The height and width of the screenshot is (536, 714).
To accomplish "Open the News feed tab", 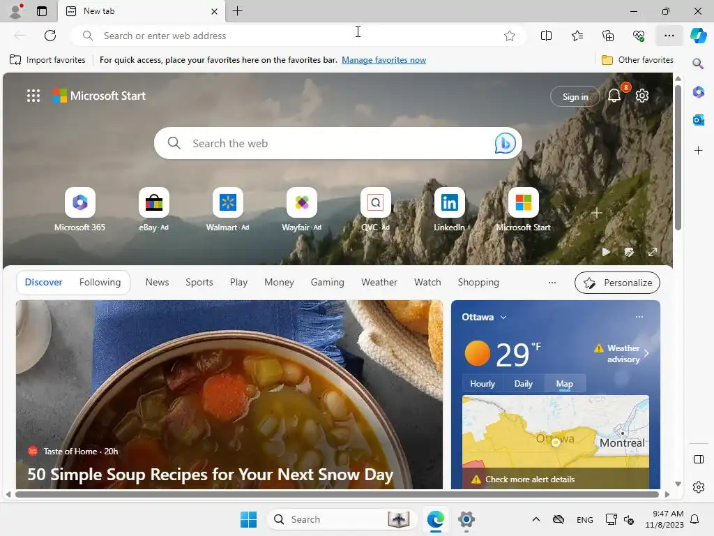I will pos(157,282).
